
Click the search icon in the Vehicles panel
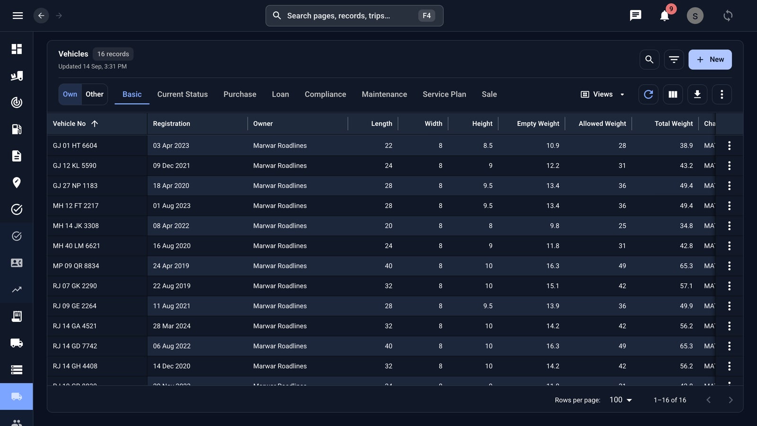pyautogui.click(x=649, y=60)
